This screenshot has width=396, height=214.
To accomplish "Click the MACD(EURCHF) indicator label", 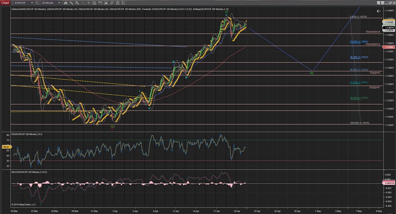I will pyautogui.click(x=29, y=172).
